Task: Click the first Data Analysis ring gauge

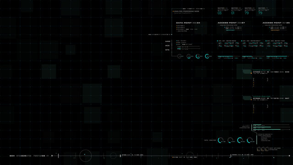Action: (x=221, y=140)
